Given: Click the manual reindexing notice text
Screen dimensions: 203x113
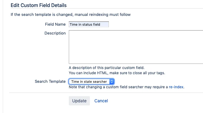Looking at the screenshot, I should pyautogui.click(x=71, y=14).
